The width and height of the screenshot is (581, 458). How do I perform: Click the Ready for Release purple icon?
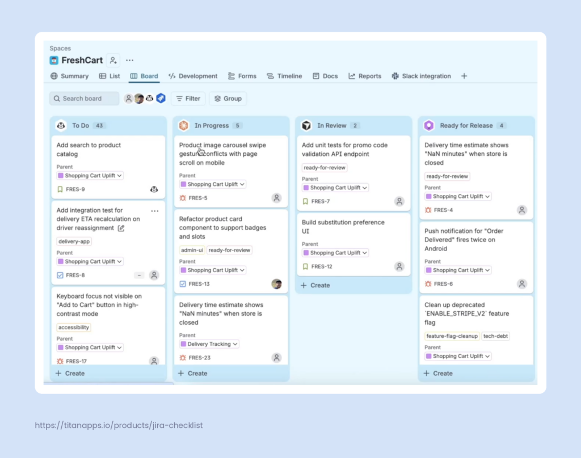point(429,125)
